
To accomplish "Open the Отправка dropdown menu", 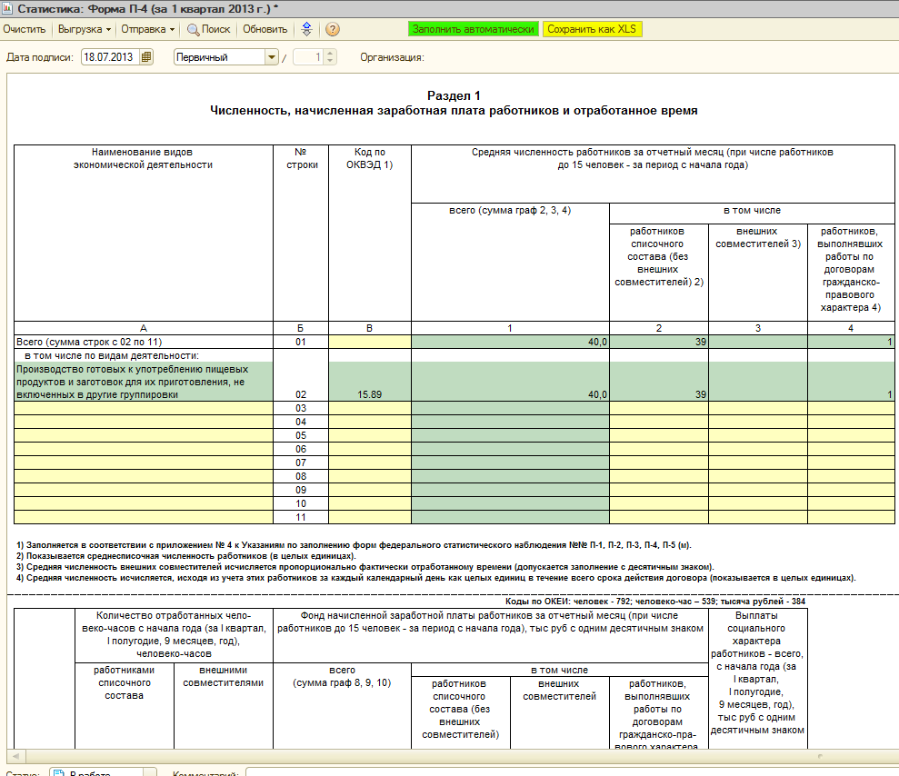I will tap(147, 29).
